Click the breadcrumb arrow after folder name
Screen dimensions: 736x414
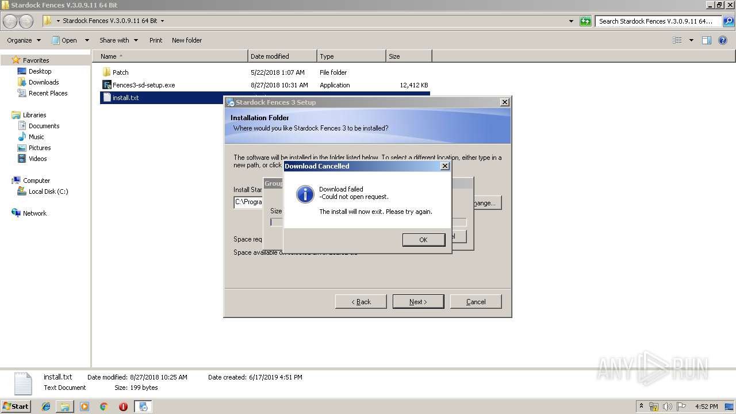(162, 21)
